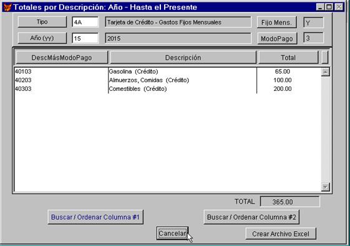Select the year input field containing 15
The height and width of the screenshot is (246, 350).
coord(85,39)
